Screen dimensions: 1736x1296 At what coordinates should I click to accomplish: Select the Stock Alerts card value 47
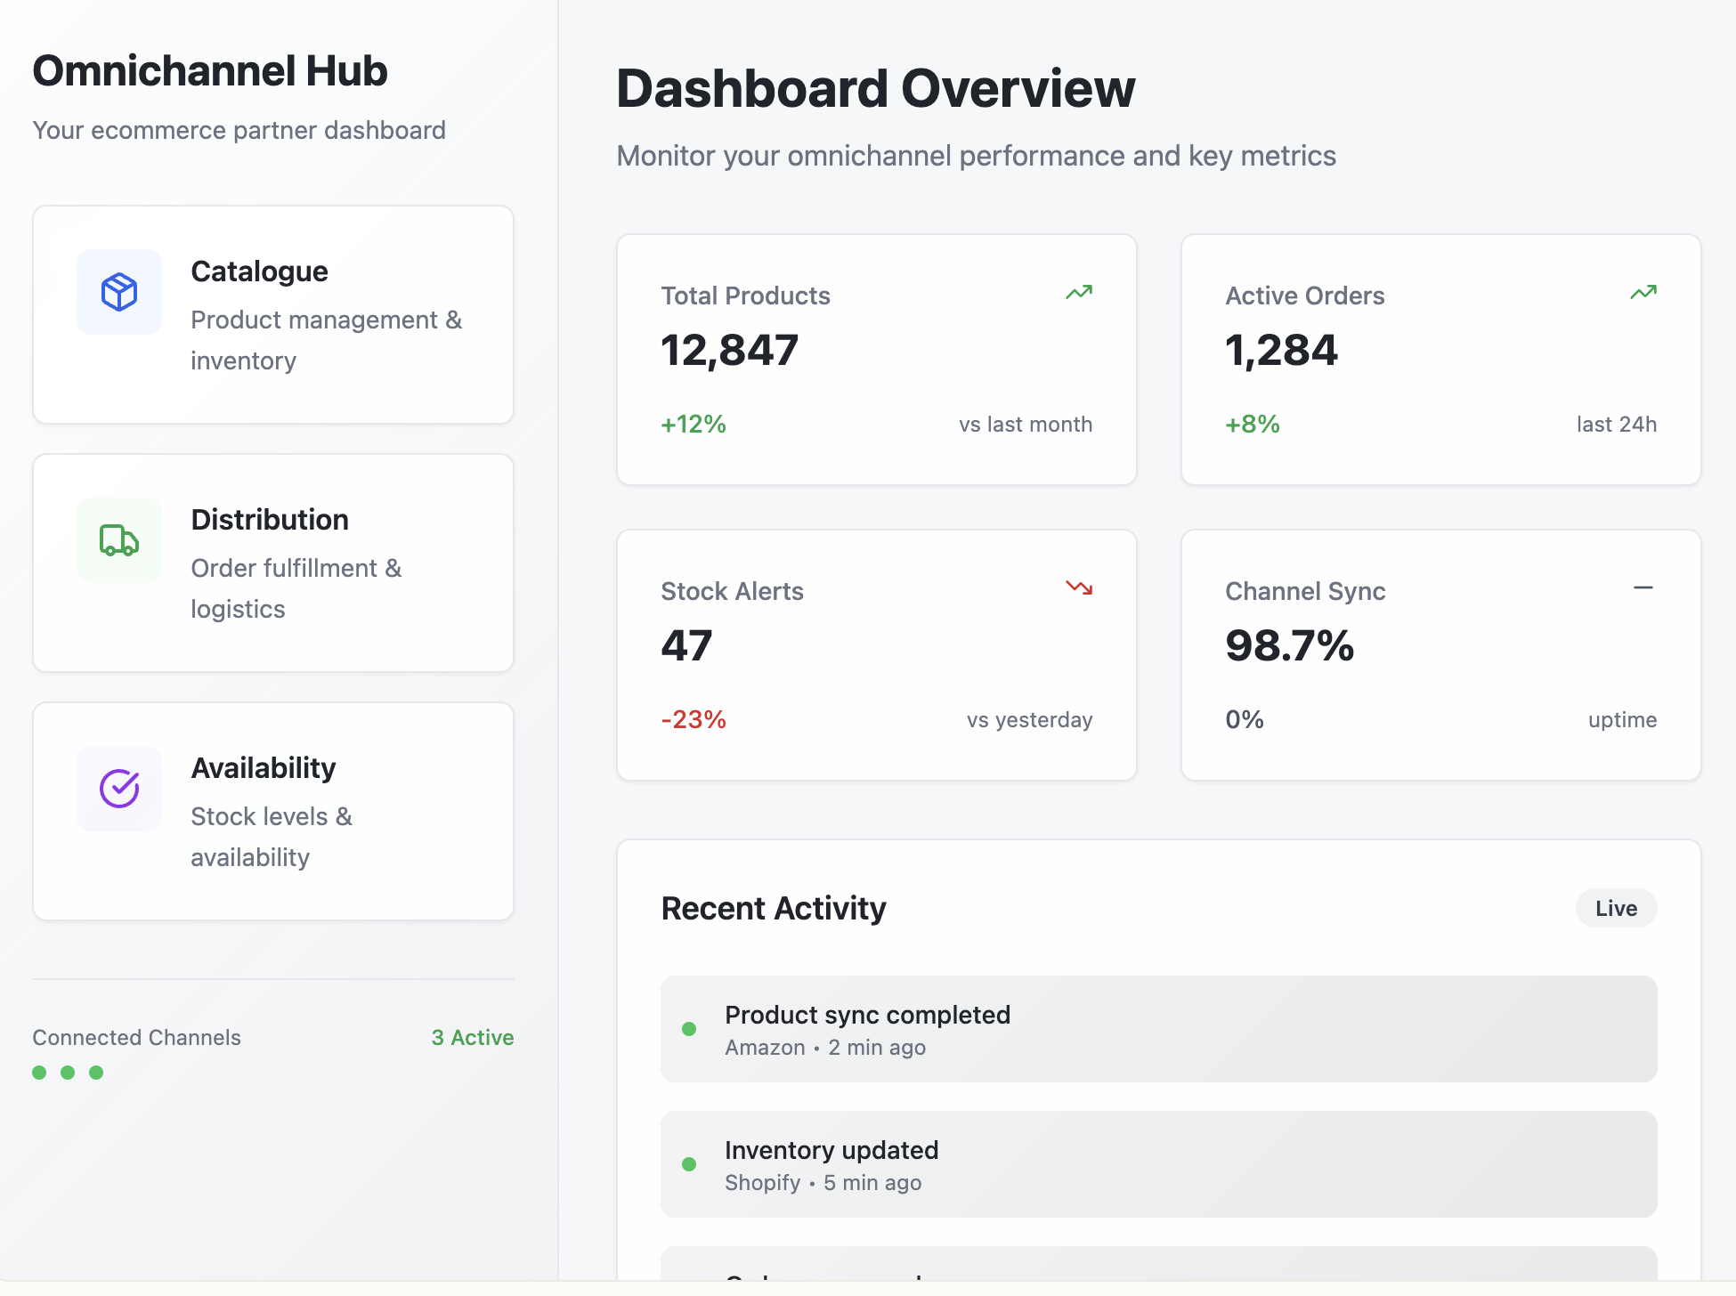pyautogui.click(x=686, y=646)
